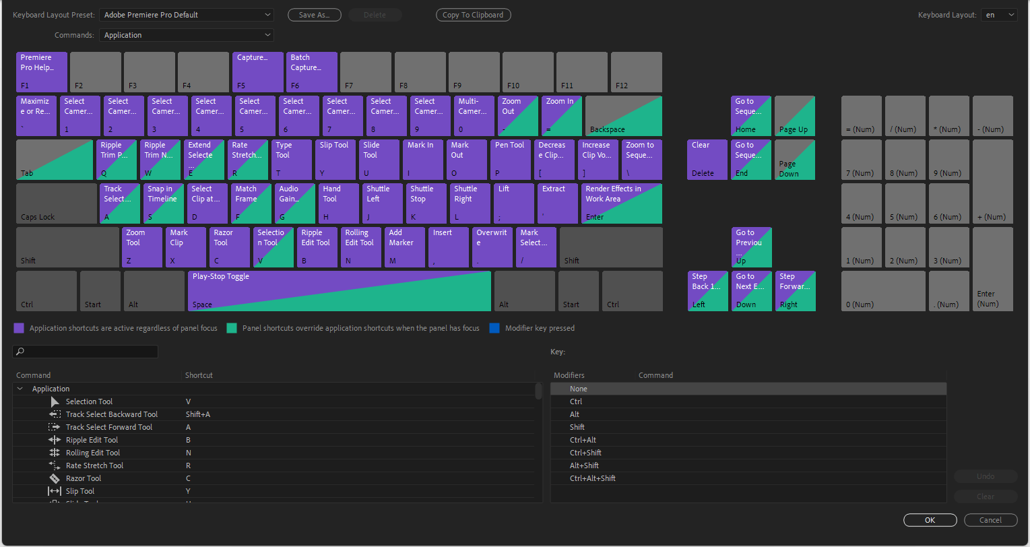The height and width of the screenshot is (547, 1030).
Task: Click the Shortcut column header
Action: coord(199,375)
